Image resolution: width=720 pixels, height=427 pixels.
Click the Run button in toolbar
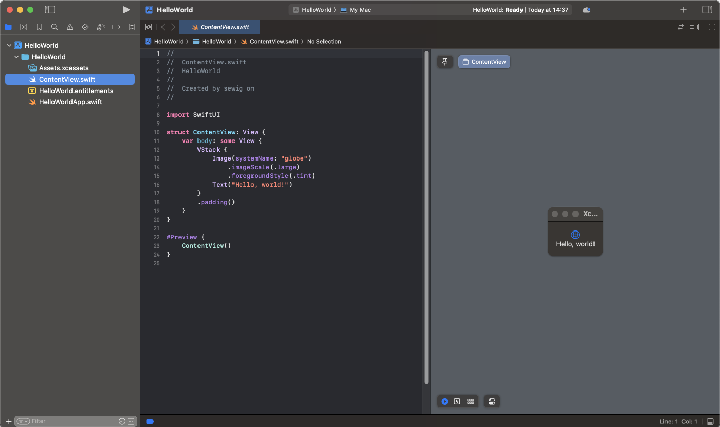[126, 10]
